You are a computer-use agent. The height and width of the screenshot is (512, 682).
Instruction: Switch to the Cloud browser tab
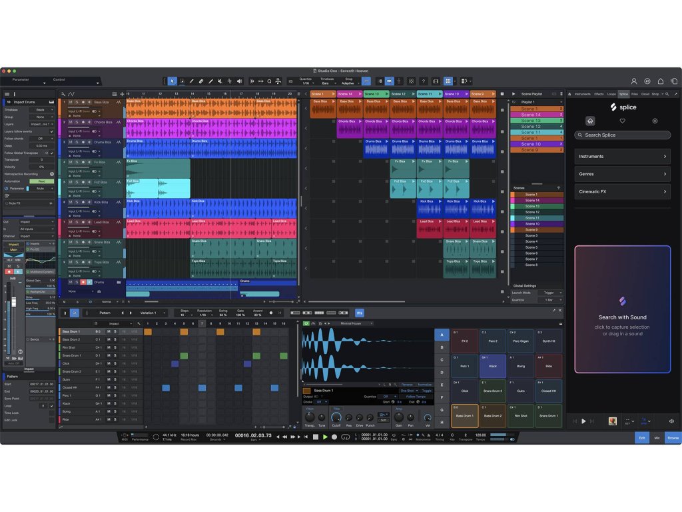click(x=645, y=94)
